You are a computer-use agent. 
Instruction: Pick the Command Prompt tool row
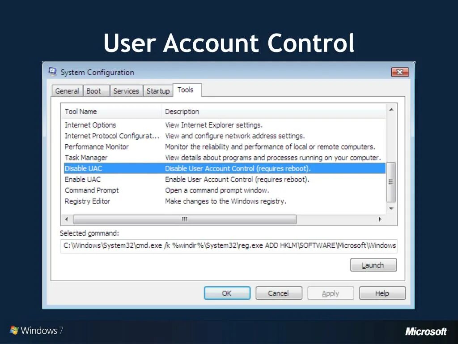pos(225,190)
